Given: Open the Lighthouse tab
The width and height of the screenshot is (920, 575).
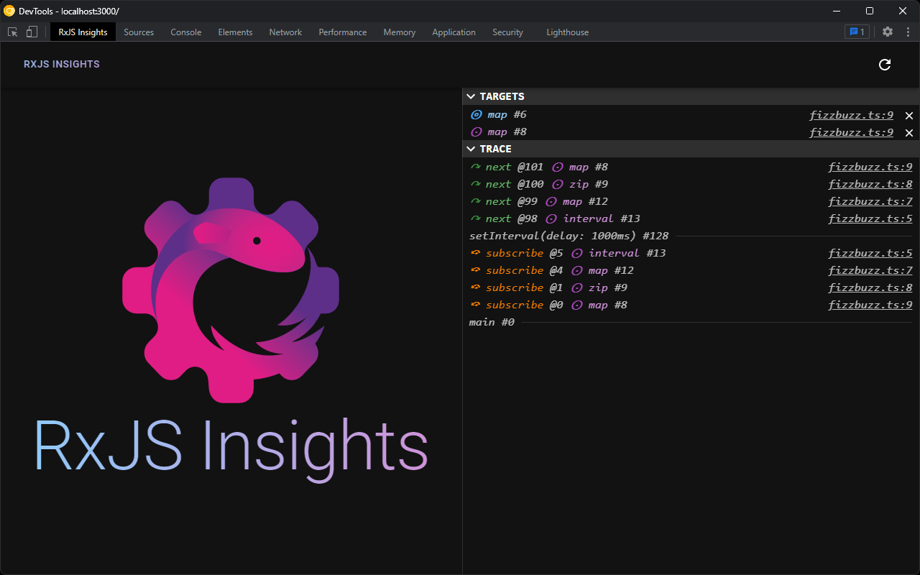Looking at the screenshot, I should coord(567,32).
